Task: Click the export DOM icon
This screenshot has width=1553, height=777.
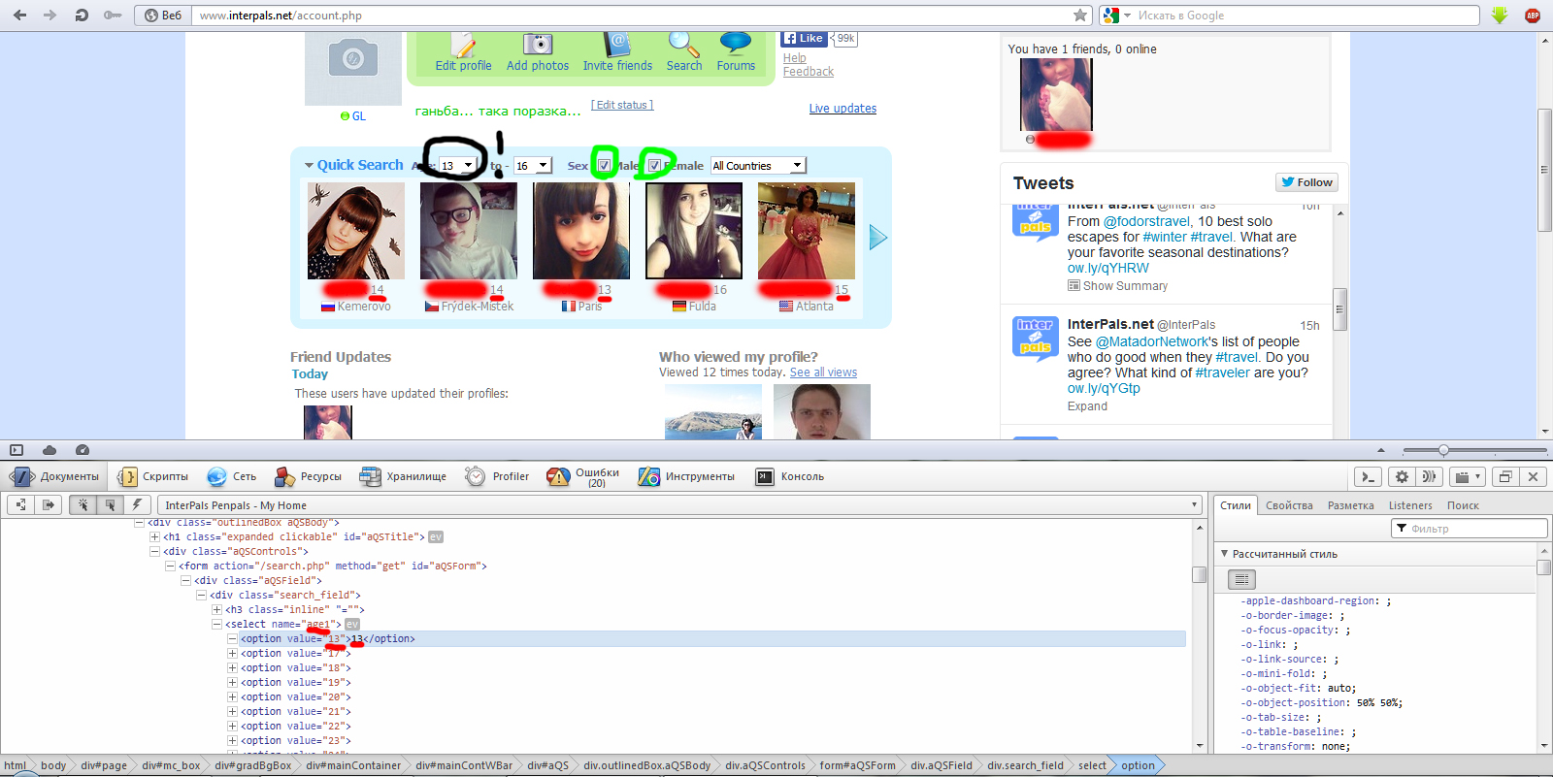Action: [48, 504]
